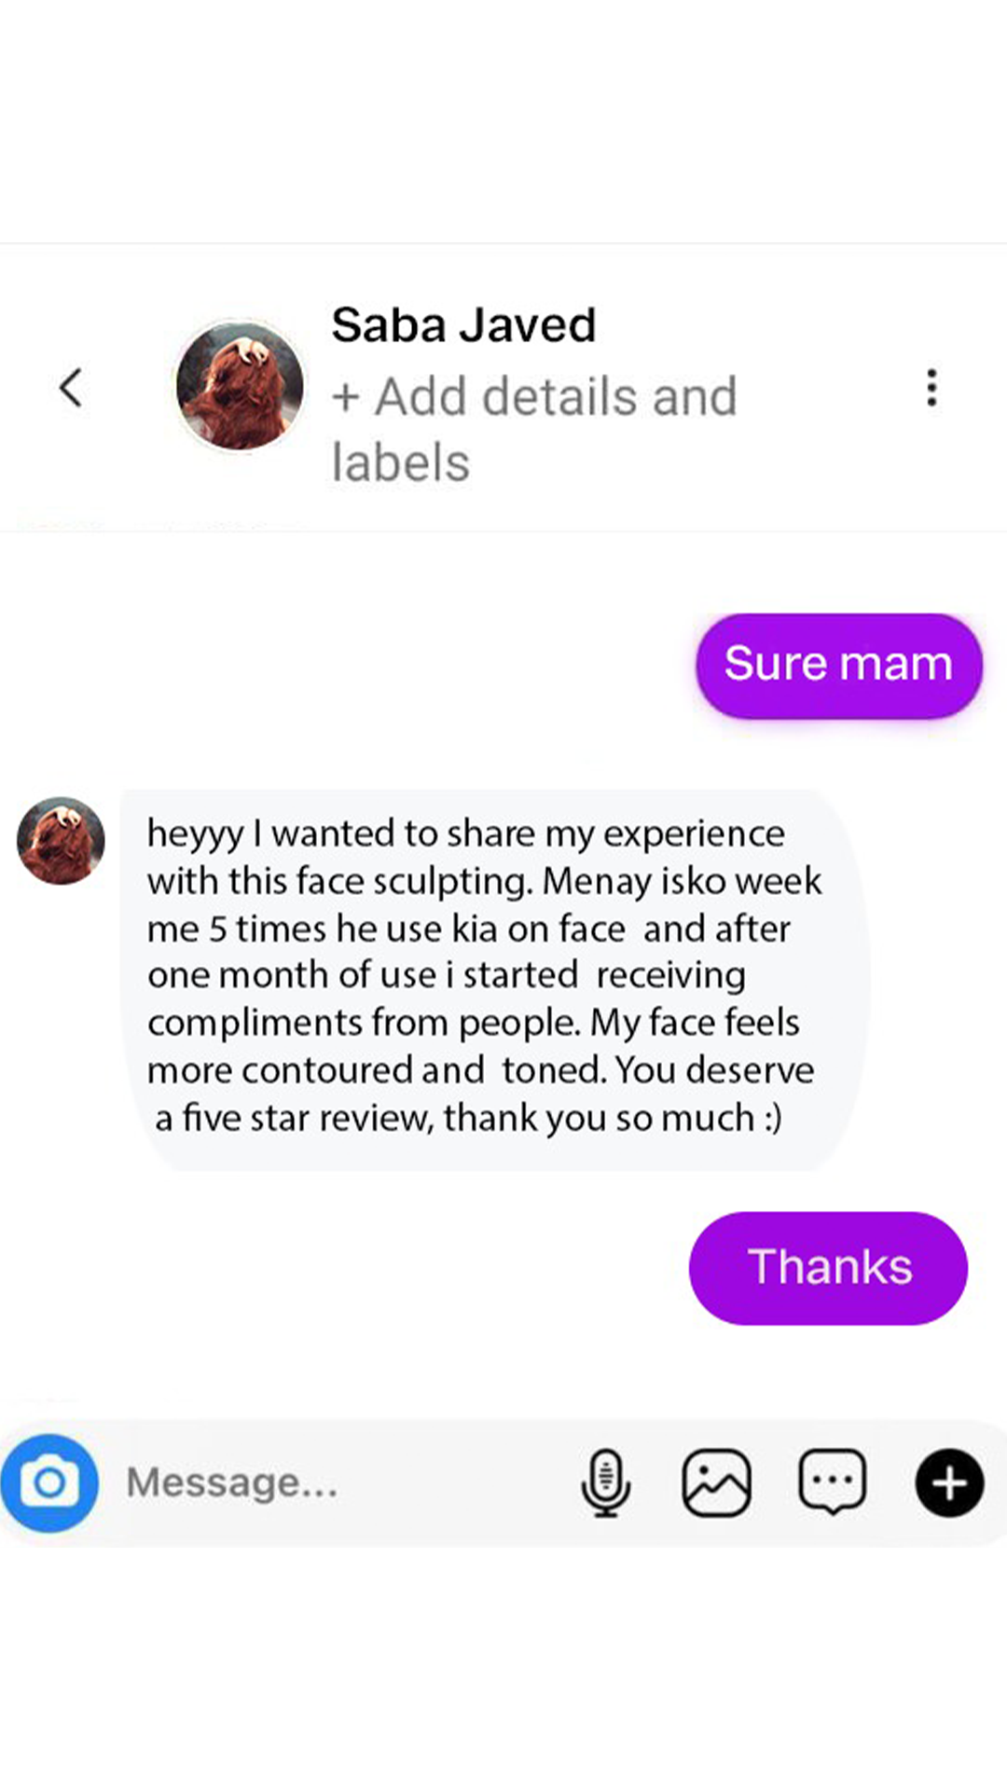This screenshot has width=1007, height=1790.
Task: Click 'Menay isko week' in the received message
Action: 682,881
